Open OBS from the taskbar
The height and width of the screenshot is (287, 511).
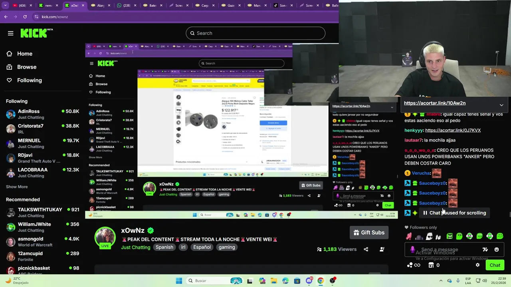pyautogui.click(x=332, y=281)
